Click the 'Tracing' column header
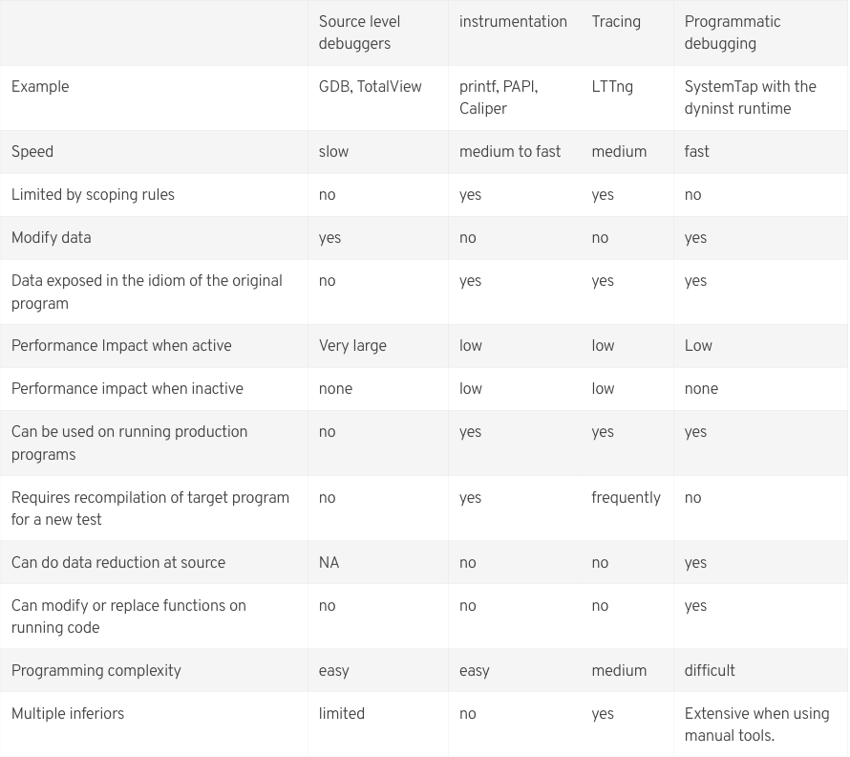The image size is (850, 757). [x=616, y=22]
